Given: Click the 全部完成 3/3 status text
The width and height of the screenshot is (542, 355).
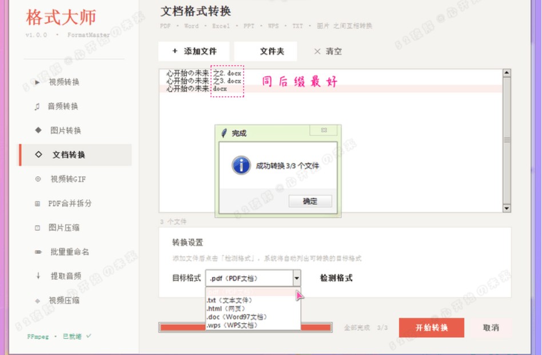Looking at the screenshot, I should (x=366, y=328).
